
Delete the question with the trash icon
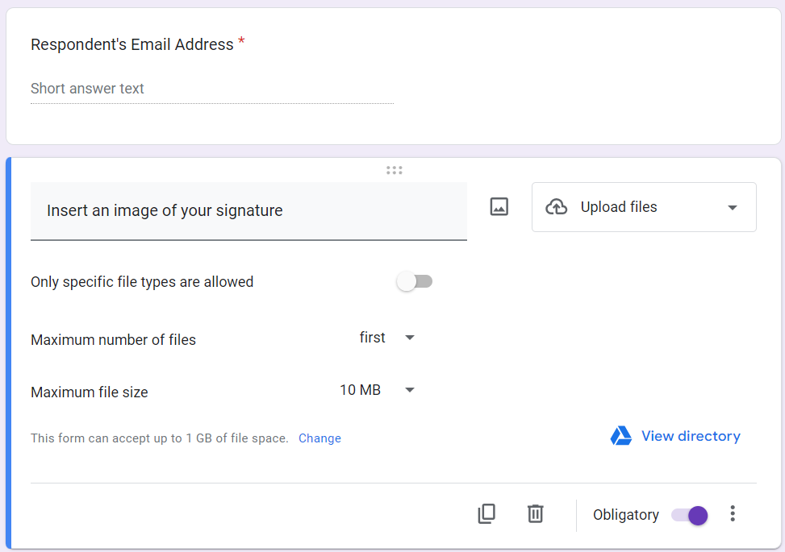pyautogui.click(x=535, y=513)
